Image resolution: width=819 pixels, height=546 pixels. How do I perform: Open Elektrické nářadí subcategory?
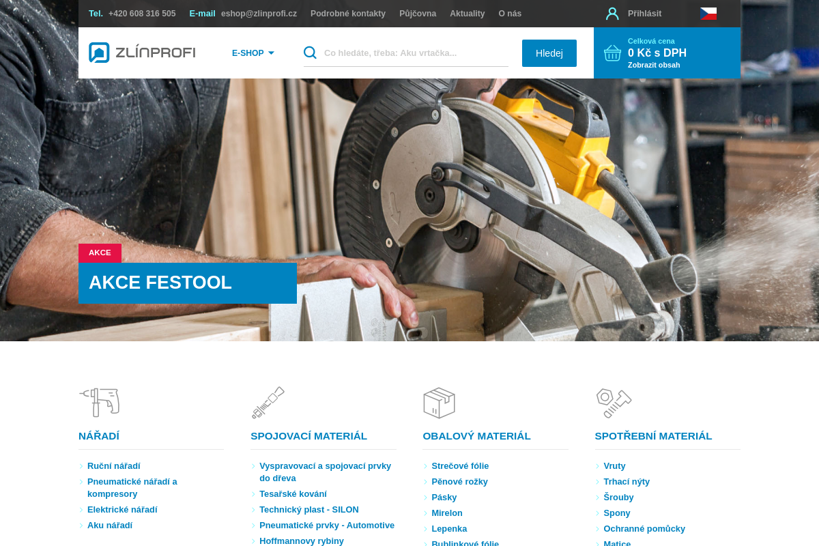click(122, 510)
